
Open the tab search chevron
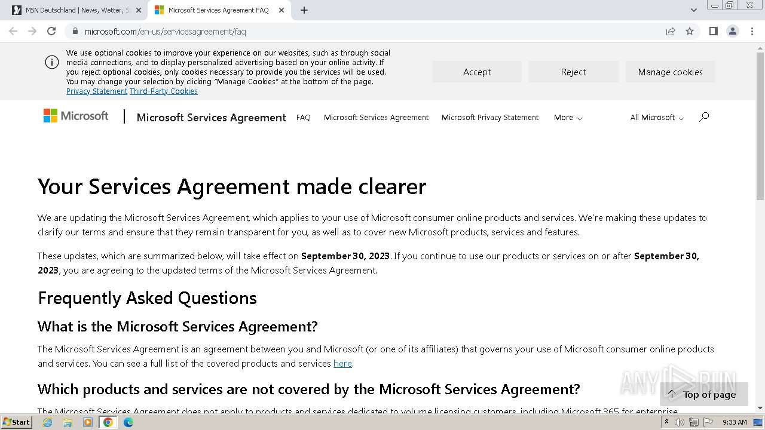[x=693, y=10]
